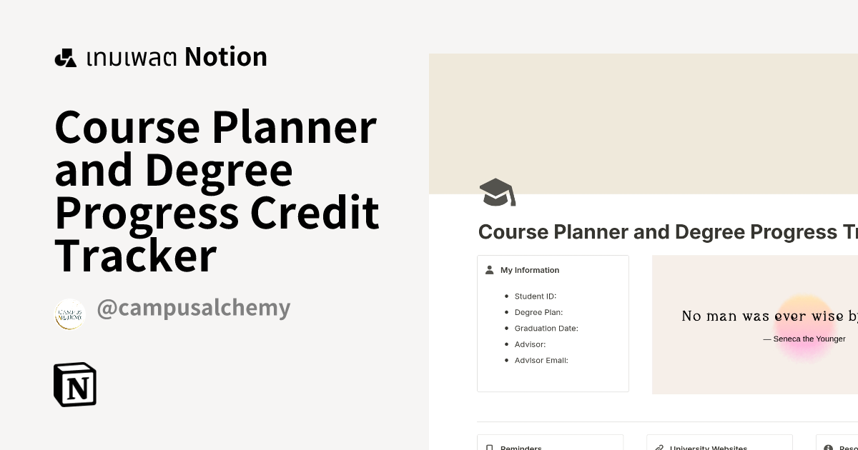Click the graduation cap page icon

497,193
